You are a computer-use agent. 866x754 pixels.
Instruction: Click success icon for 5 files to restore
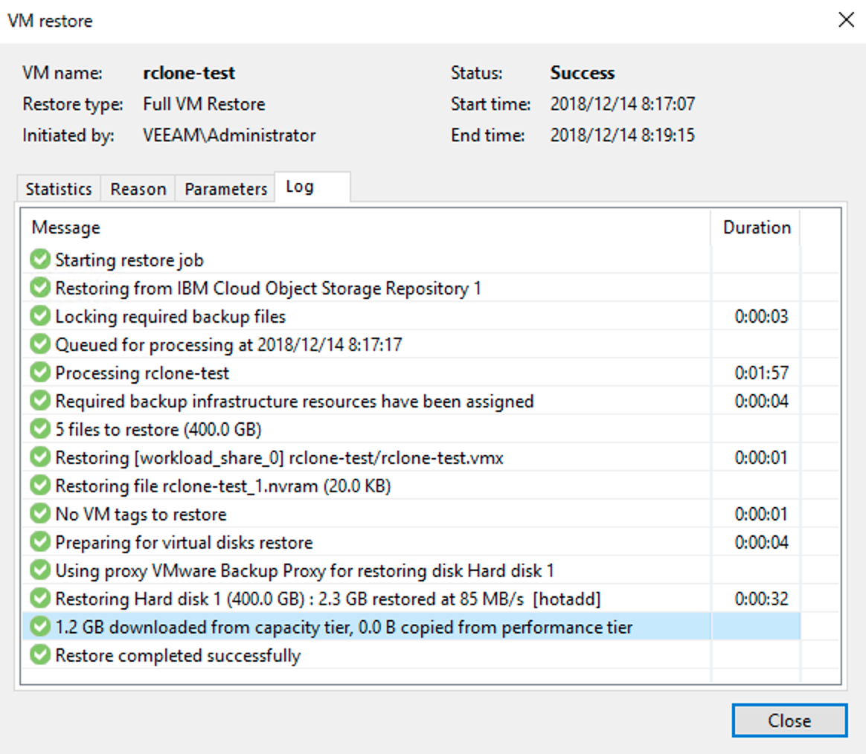[39, 429]
